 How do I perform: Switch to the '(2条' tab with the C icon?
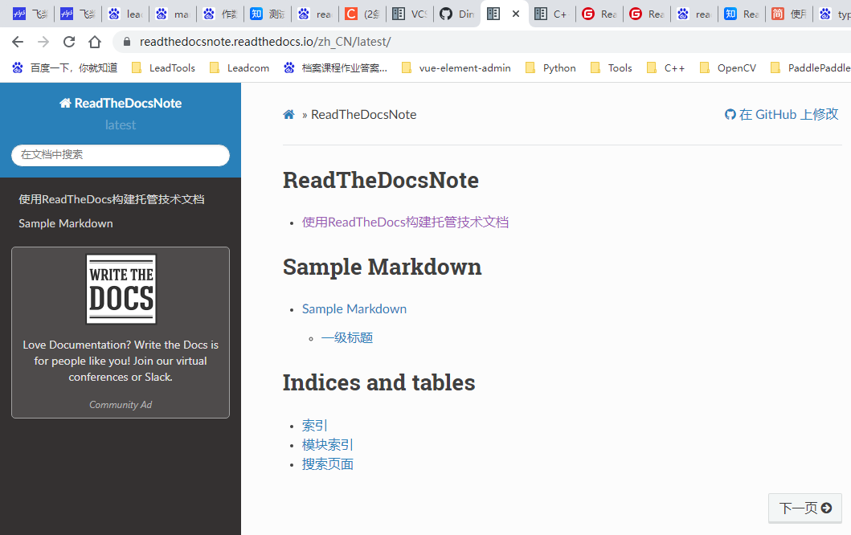click(362, 14)
